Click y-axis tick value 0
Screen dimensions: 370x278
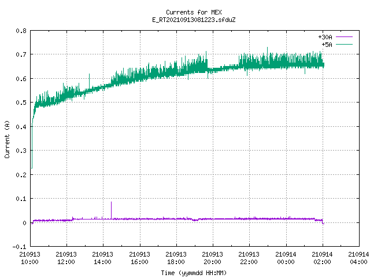24,223
